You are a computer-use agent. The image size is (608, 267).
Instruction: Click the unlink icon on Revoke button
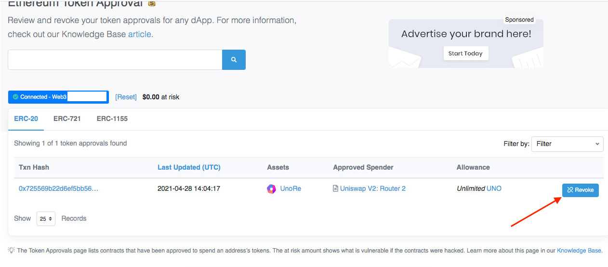570,190
